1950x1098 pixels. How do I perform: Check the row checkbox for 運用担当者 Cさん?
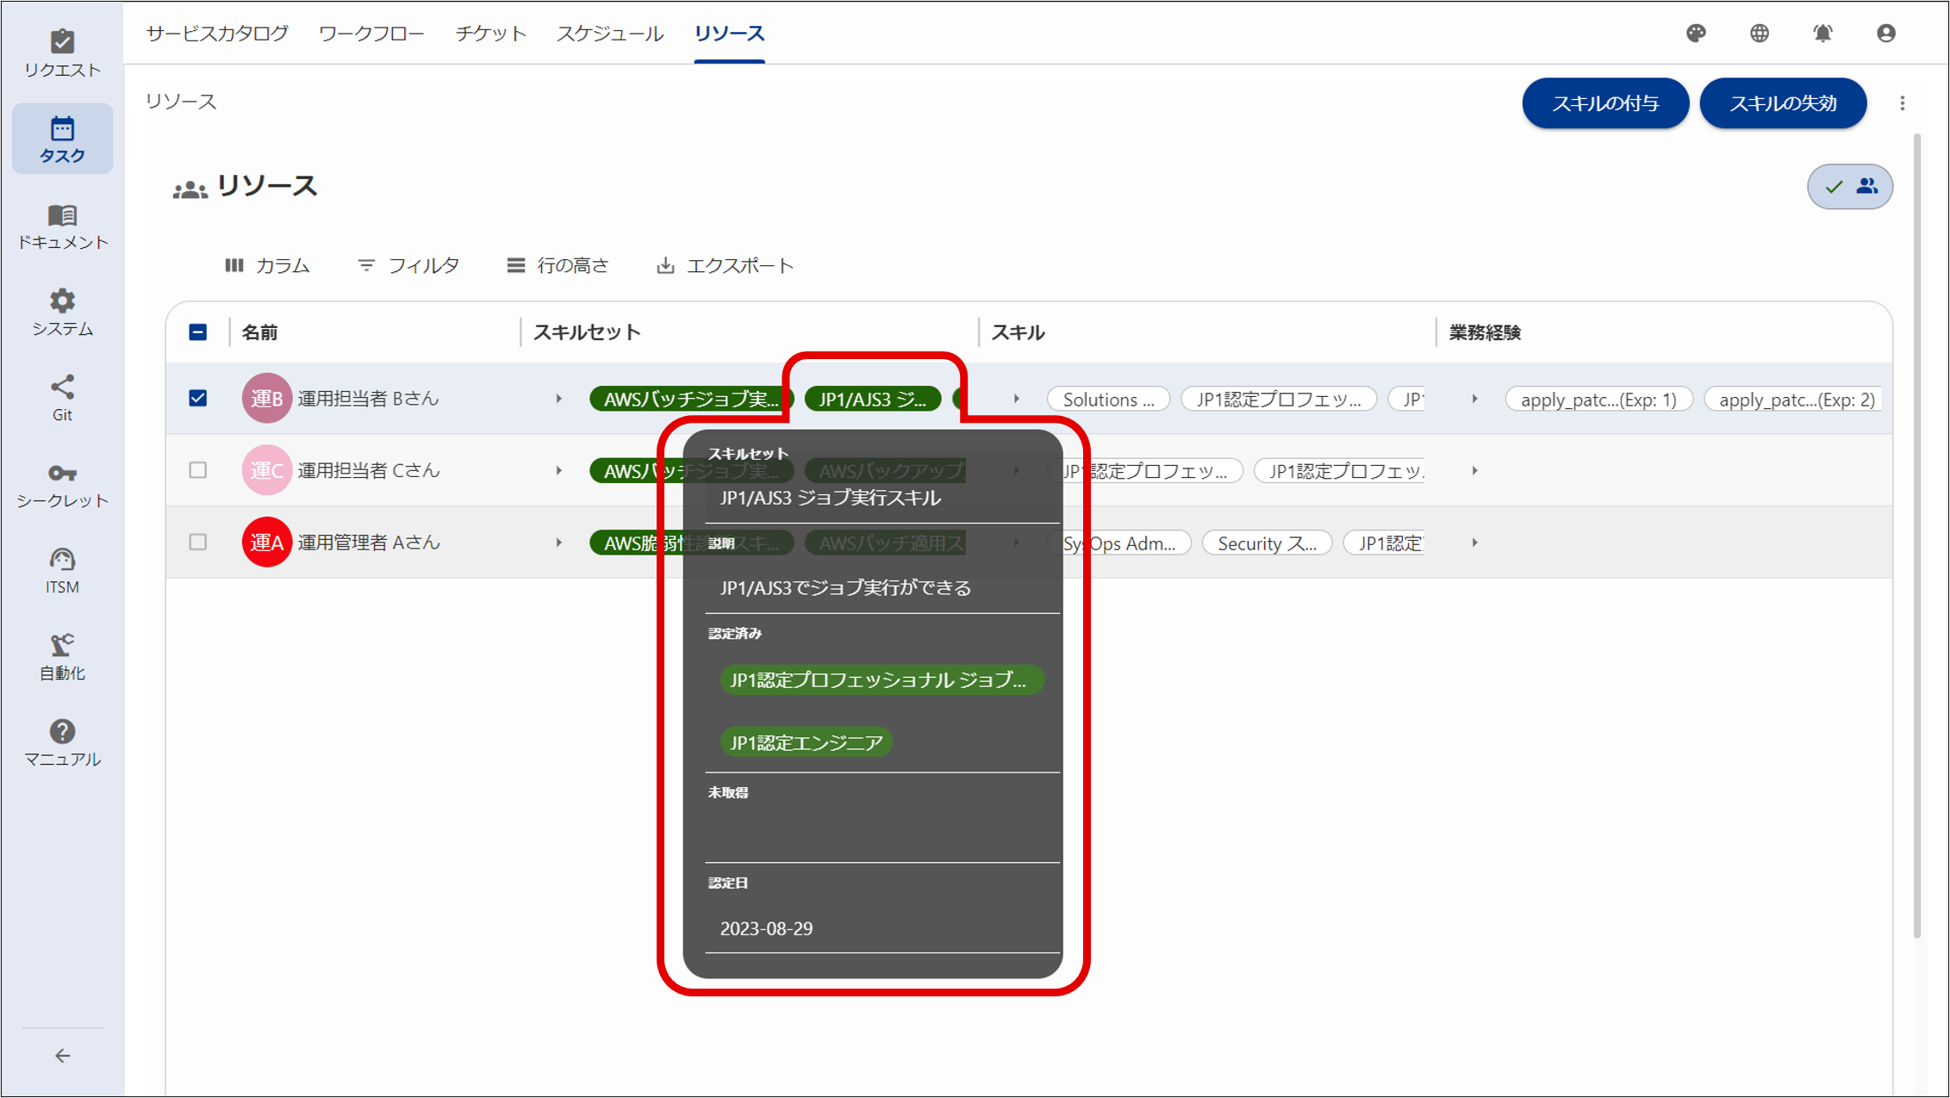(197, 470)
